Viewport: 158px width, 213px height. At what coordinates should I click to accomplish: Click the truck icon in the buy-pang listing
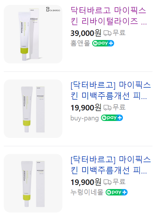107,108
